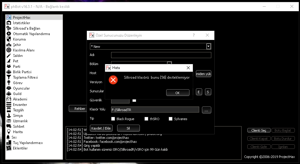Select Otomatik Yapılandırma in the sidebar
Viewport: 300px width, 164px height.
[31, 34]
